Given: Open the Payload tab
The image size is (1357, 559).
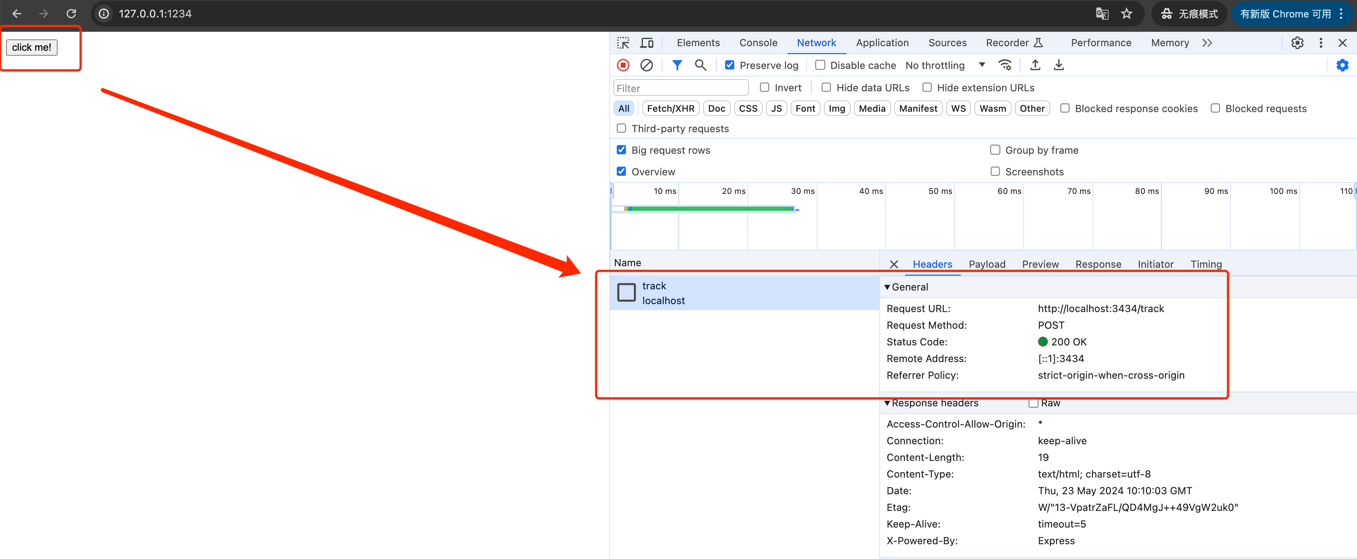Looking at the screenshot, I should (x=986, y=264).
